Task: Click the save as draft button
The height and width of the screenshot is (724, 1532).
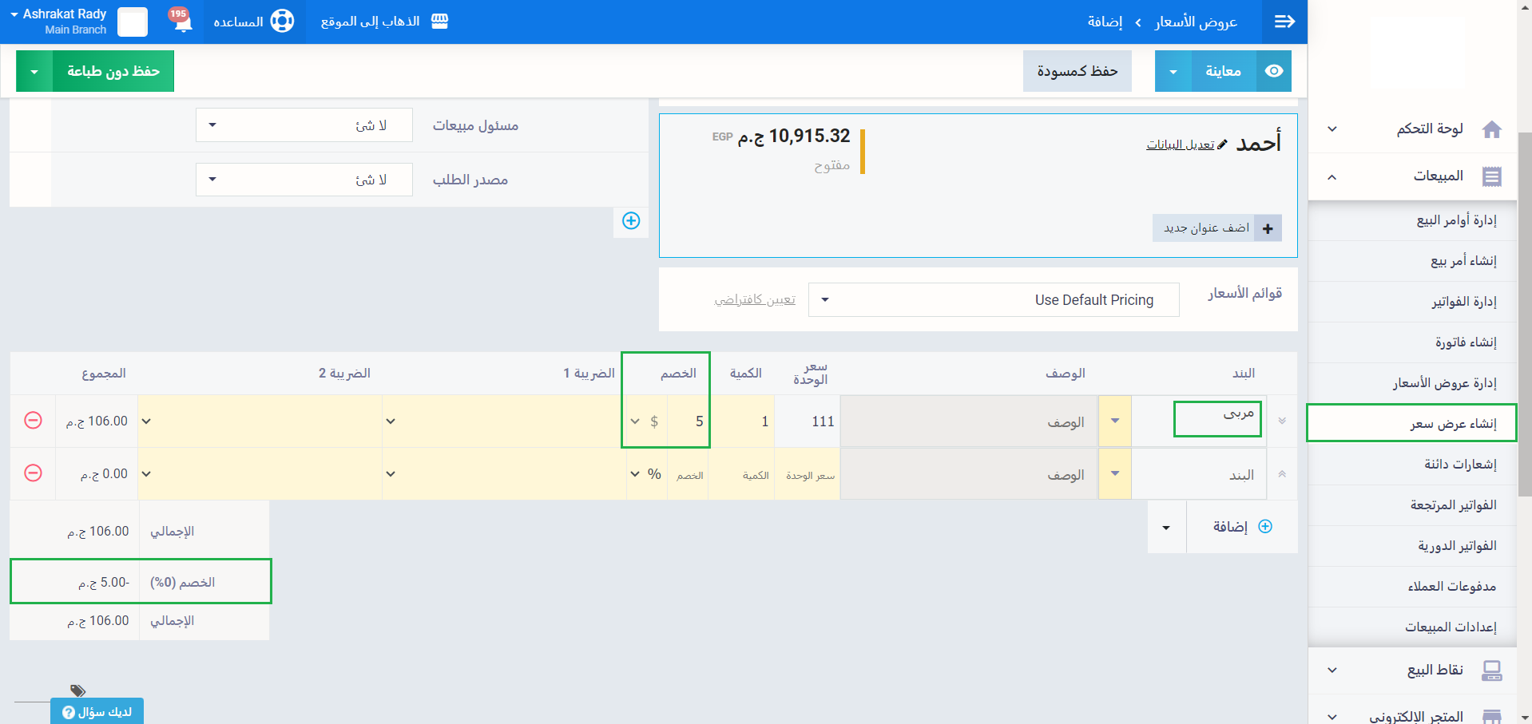Action: pos(1077,71)
